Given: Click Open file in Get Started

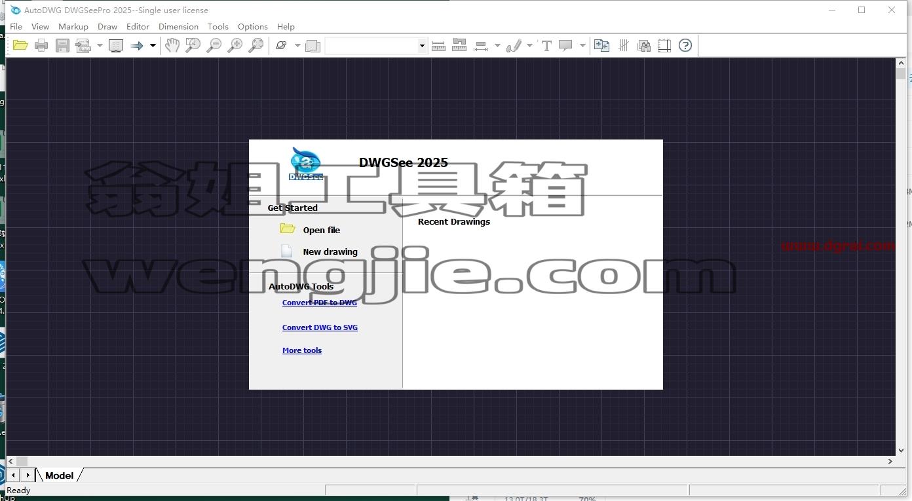Looking at the screenshot, I should click(x=321, y=230).
